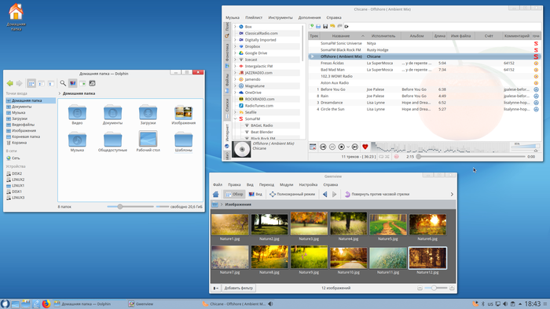Viewport: 550px width, 309px height.
Task: Go to Gwenview start page home icon
Action: tap(216, 194)
